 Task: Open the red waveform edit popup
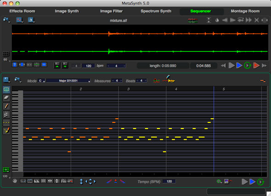point(20,20)
